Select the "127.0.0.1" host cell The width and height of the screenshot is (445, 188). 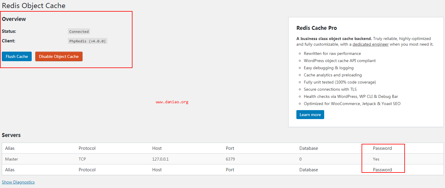pyautogui.click(x=160, y=159)
